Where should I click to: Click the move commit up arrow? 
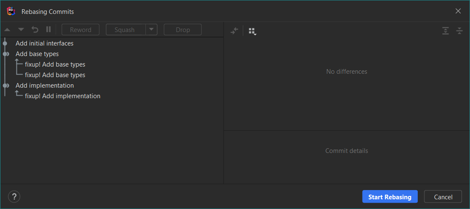tap(7, 29)
